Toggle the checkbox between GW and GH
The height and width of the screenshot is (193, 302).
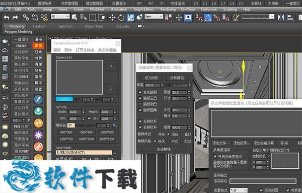pyautogui.click(x=89, y=118)
